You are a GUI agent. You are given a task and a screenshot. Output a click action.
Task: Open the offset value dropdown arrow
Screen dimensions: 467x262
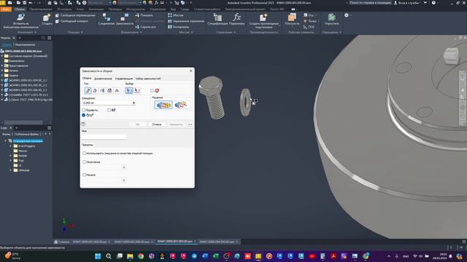pyautogui.click(x=134, y=103)
